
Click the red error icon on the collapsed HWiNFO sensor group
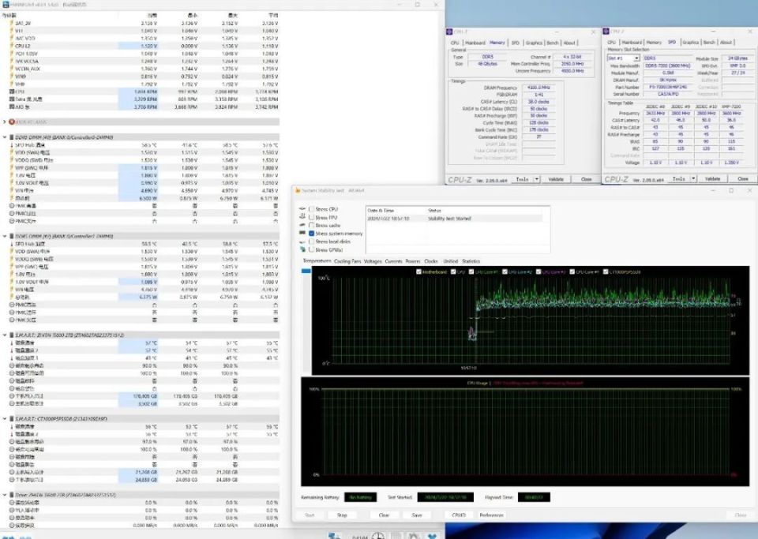12,122
